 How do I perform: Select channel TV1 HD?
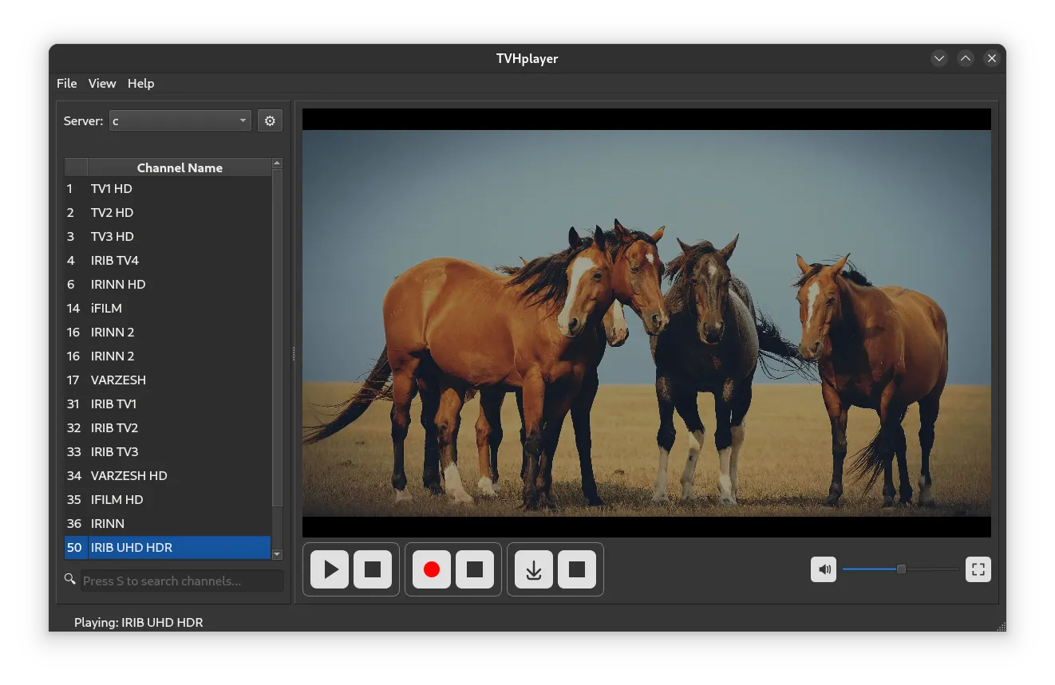(168, 189)
